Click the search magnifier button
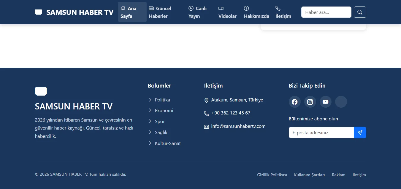Screen dimensions: 401x189 point(360,12)
